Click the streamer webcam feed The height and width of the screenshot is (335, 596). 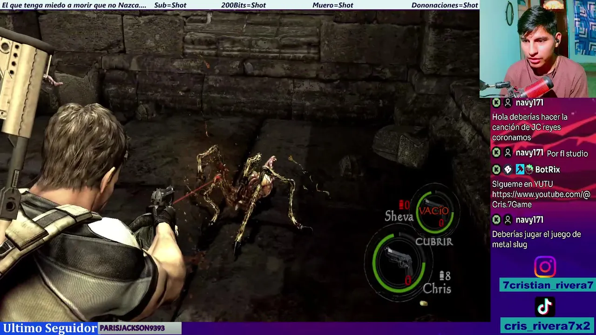(538, 49)
